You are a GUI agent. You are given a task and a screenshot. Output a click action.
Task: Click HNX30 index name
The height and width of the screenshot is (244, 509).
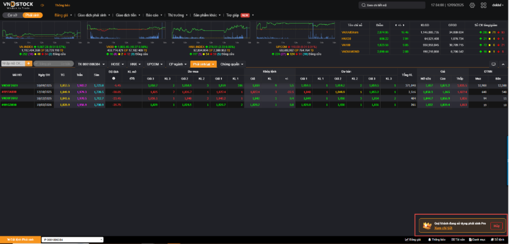pyautogui.click(x=346, y=38)
